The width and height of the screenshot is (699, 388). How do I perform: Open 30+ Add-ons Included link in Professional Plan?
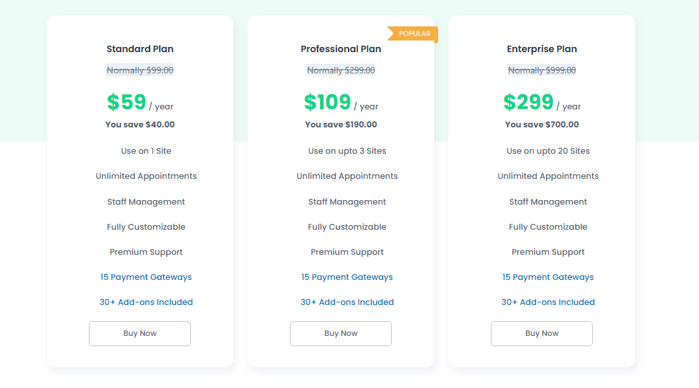347,302
